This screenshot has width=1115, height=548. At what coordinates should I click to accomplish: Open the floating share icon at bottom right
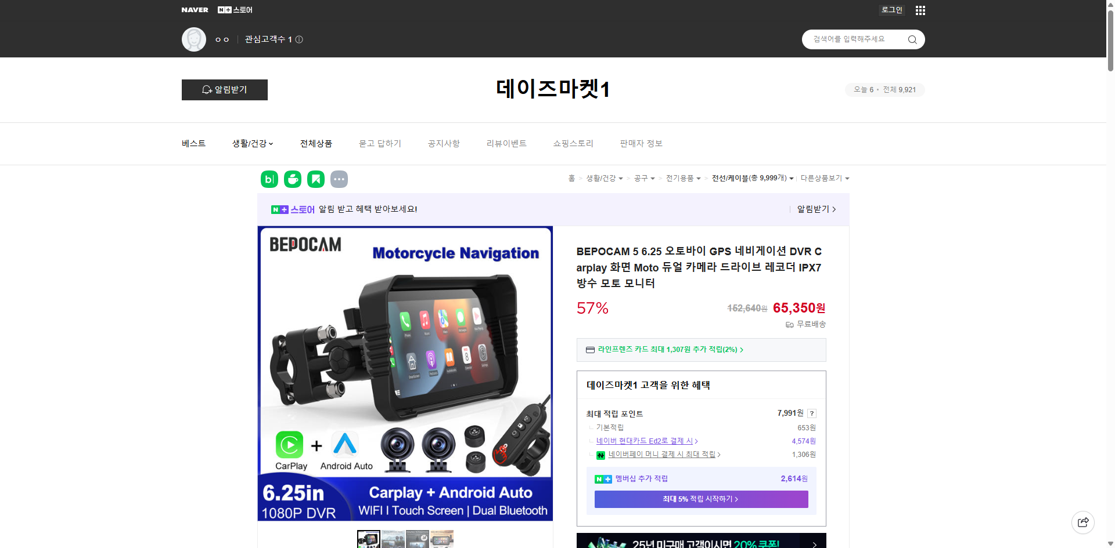pyautogui.click(x=1083, y=522)
